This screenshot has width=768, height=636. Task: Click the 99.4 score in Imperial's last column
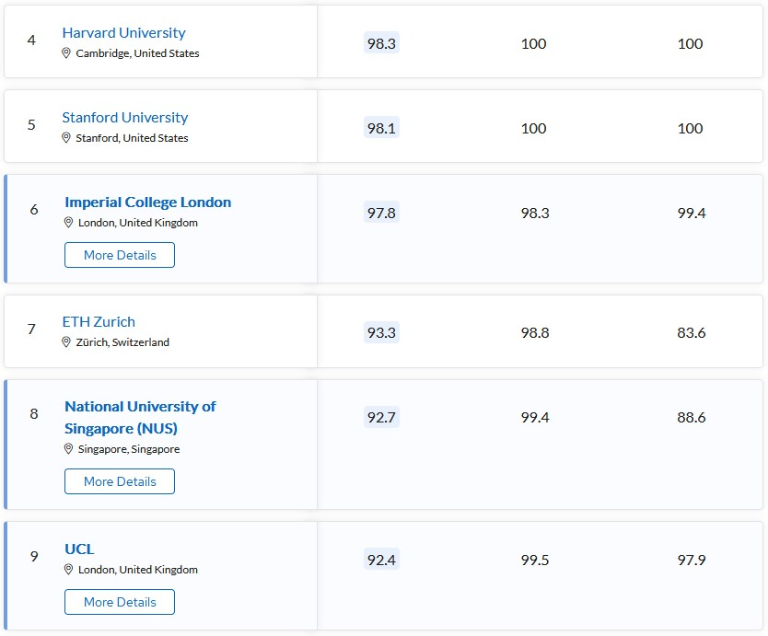pyautogui.click(x=692, y=213)
